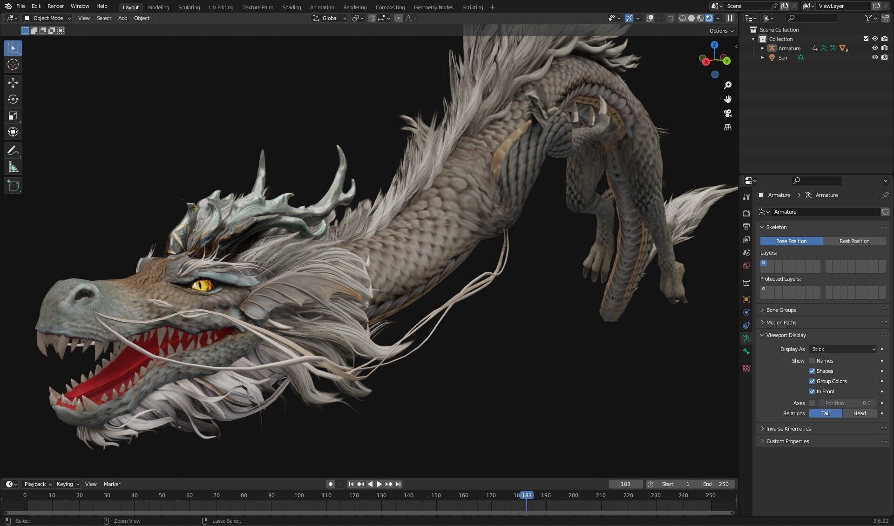Open Display As Stick dropdown
Screen dimensions: 894x526
click(843, 349)
